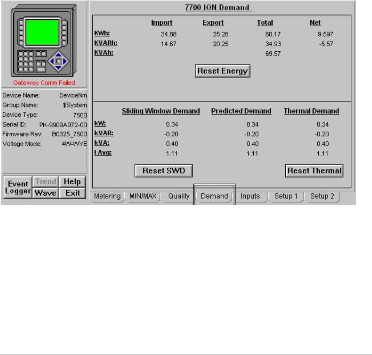Click the kW demand row label

click(100, 123)
